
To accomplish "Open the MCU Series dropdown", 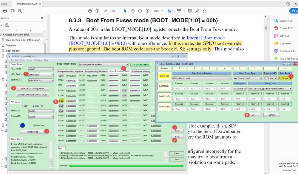I will tap(41, 69).
